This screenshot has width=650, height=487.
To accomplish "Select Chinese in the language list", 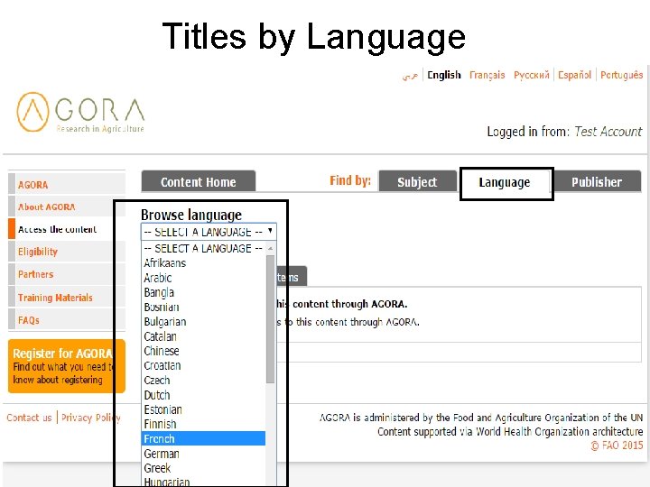I will coord(203,351).
